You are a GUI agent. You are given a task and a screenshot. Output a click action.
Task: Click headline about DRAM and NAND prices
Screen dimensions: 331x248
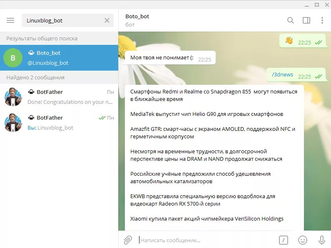tap(206, 155)
